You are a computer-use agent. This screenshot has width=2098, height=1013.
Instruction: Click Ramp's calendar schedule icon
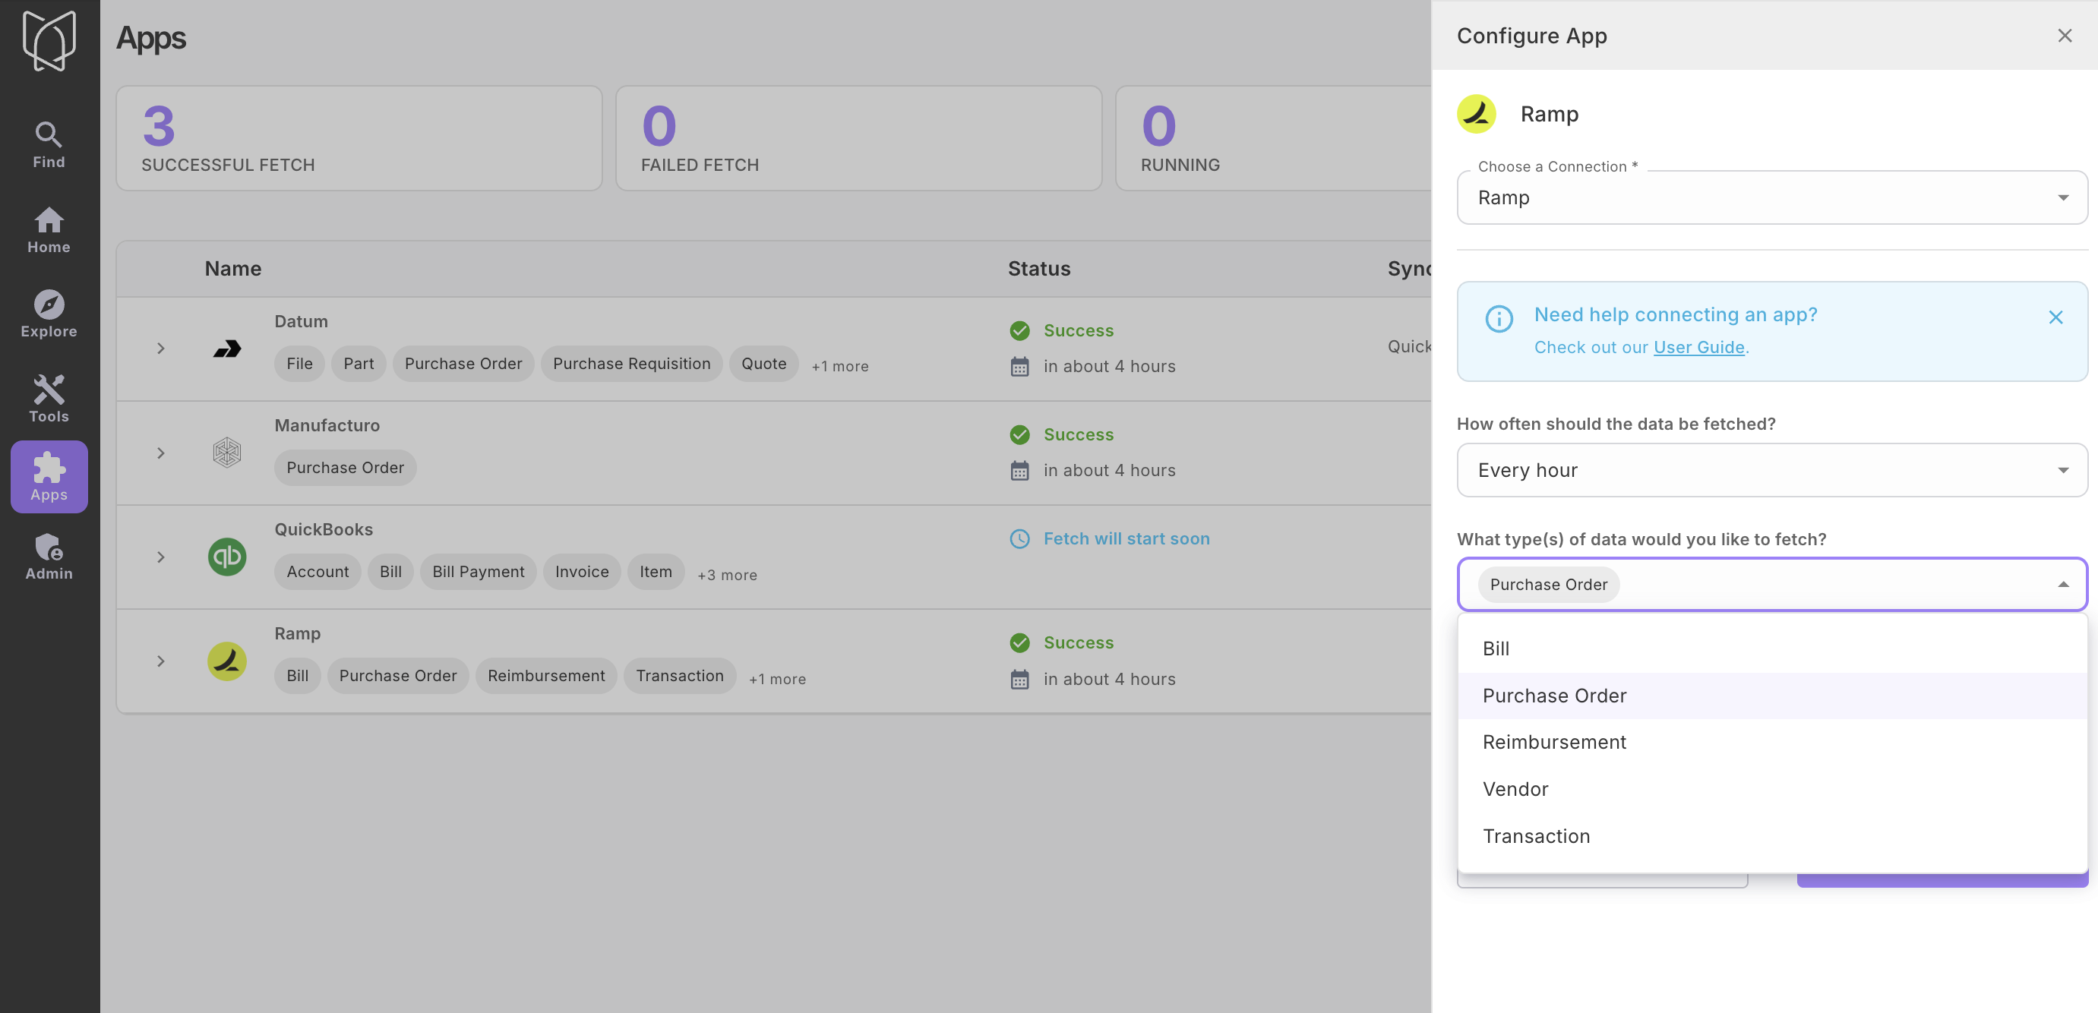point(1019,679)
